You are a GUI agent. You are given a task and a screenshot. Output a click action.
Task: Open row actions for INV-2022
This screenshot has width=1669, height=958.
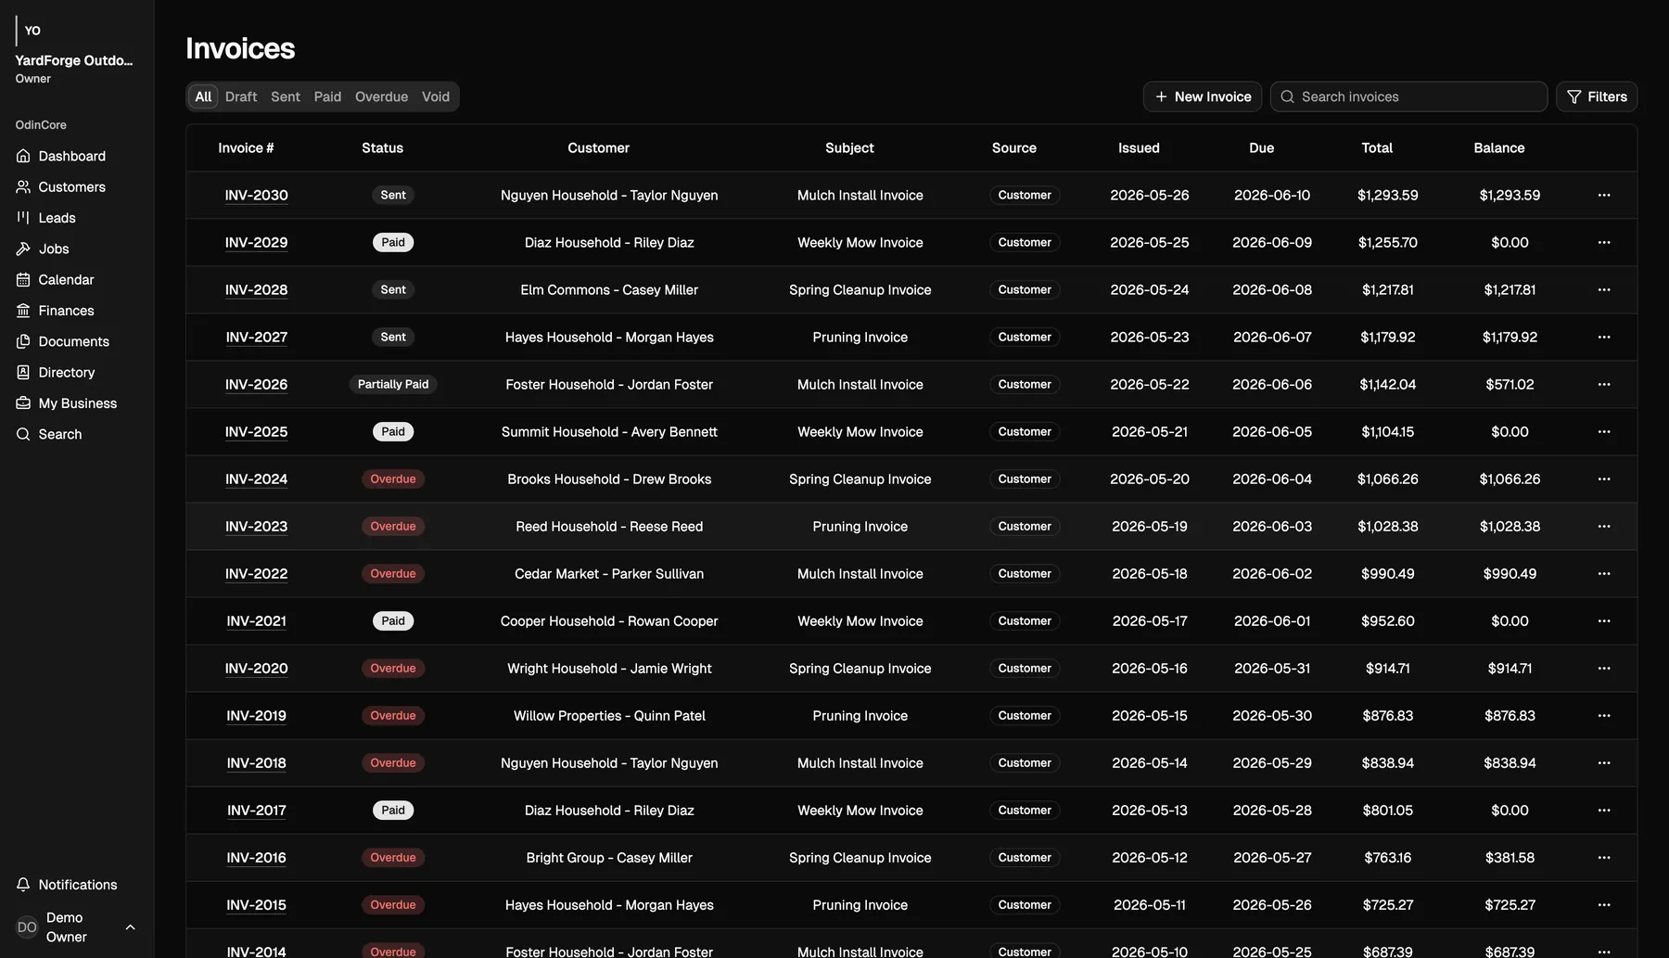1604,573
